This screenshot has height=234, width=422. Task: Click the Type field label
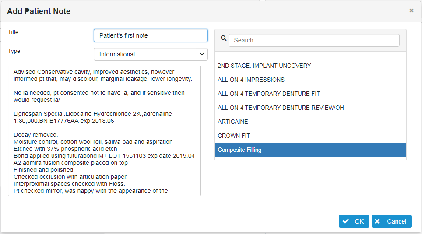pyautogui.click(x=14, y=51)
